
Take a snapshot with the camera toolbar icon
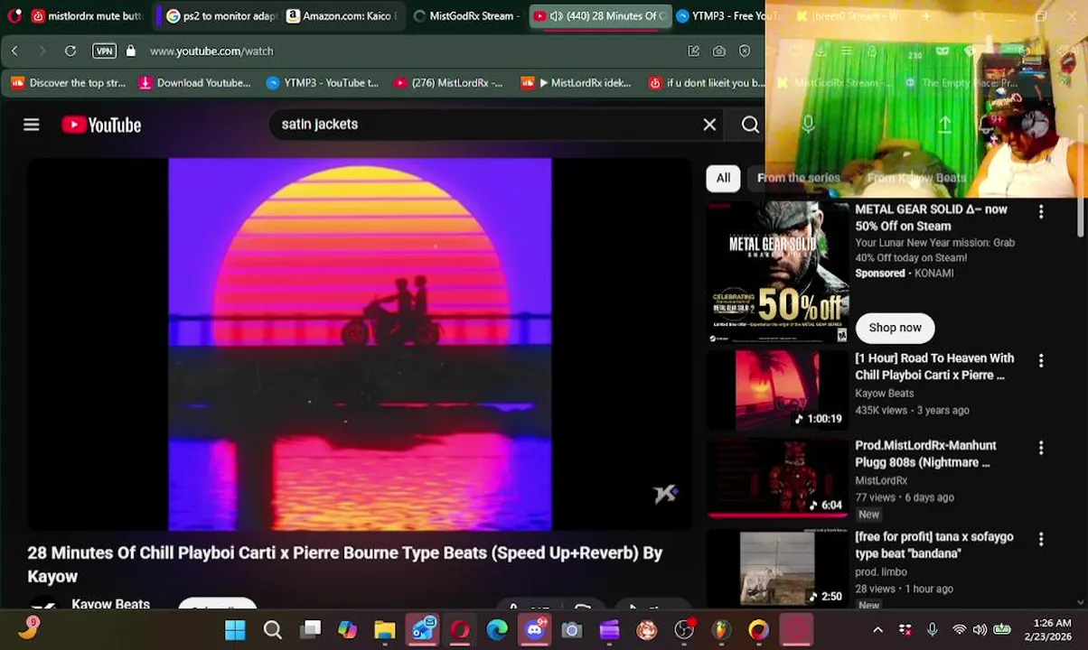pyautogui.click(x=719, y=51)
